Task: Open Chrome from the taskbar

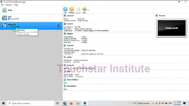Action: (65, 103)
